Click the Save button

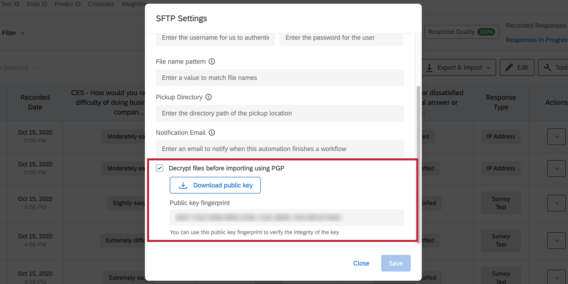point(396,263)
